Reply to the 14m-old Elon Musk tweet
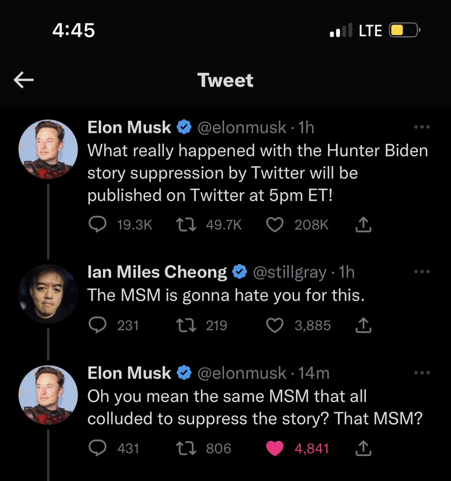The image size is (451, 481). click(97, 449)
